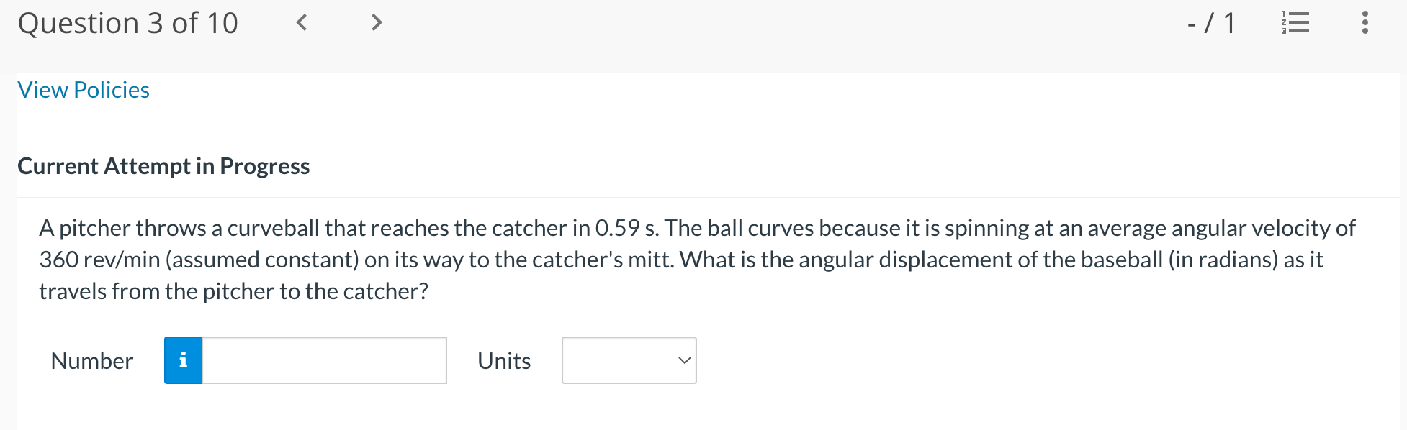
Task: Open the unit choices combo box
Action: pyautogui.click(x=628, y=360)
